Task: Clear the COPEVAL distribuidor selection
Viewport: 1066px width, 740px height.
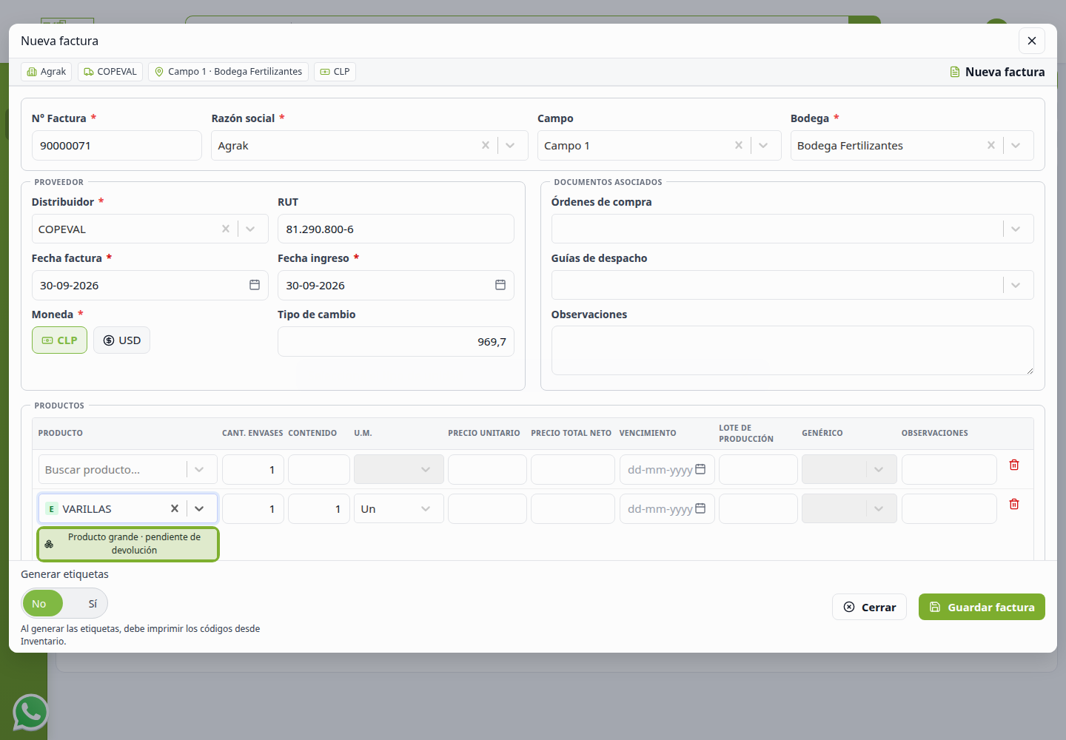Action: (x=226, y=229)
